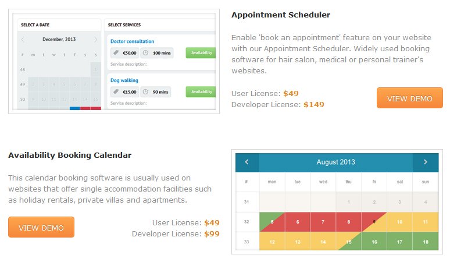Select August 6 in the booking calendar
The height and width of the screenshot is (262, 450).
coord(298,222)
